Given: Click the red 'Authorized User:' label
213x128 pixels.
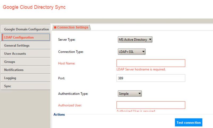Looking at the screenshot, I should tap(70, 105).
